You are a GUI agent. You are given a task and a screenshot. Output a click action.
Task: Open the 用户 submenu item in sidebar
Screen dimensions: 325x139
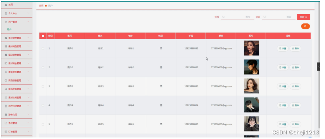click(9, 29)
